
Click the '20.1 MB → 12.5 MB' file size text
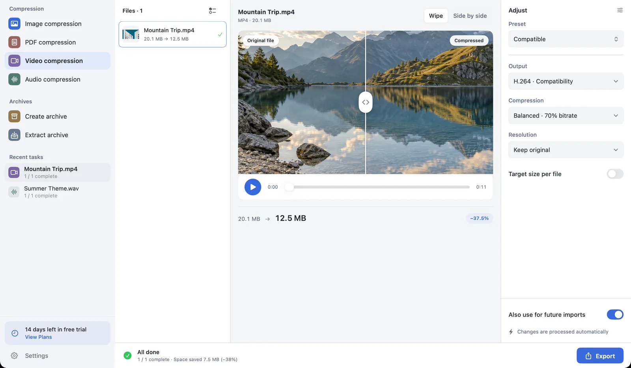[x=166, y=39]
